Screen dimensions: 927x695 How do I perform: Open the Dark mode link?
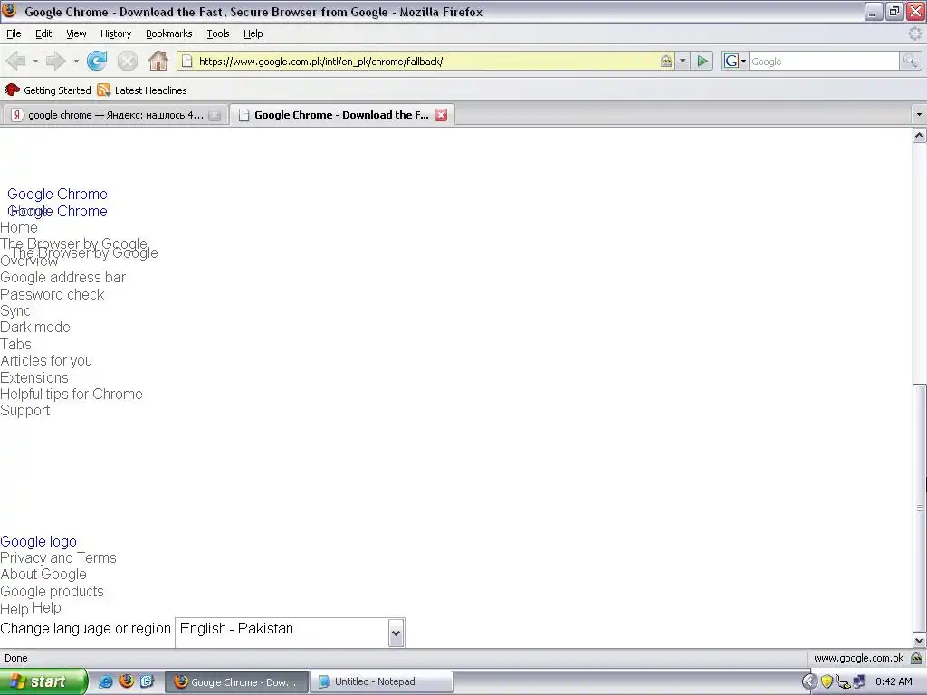(x=35, y=327)
